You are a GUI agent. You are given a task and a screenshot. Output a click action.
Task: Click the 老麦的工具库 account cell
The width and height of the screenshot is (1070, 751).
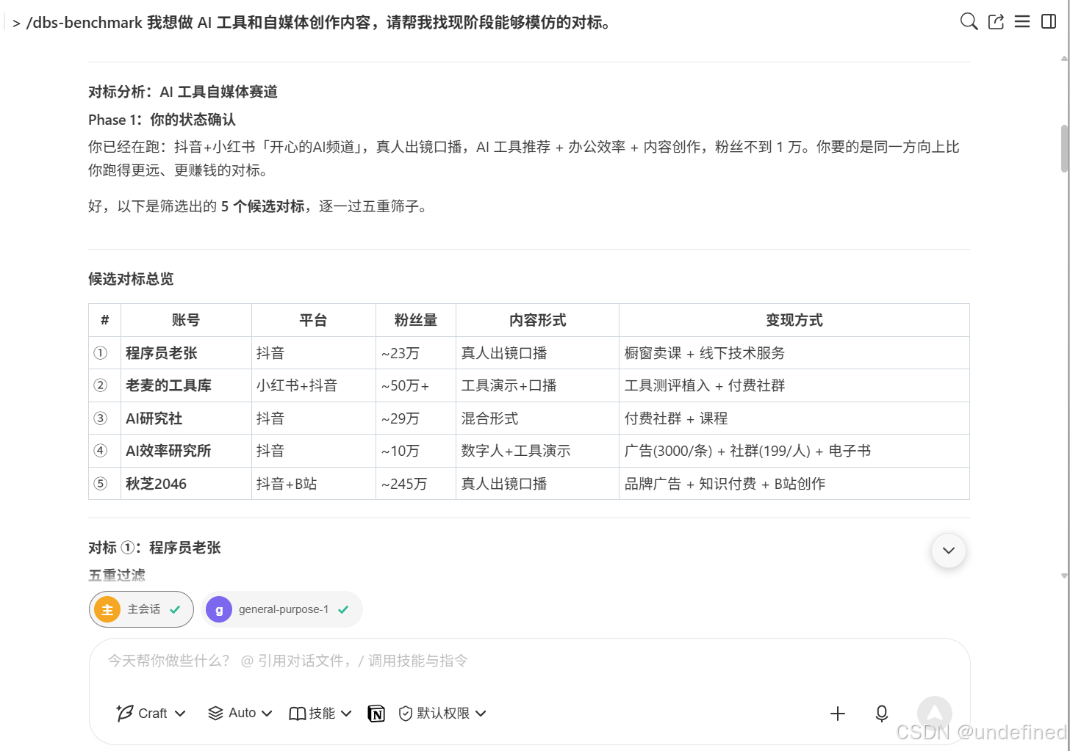click(x=186, y=385)
